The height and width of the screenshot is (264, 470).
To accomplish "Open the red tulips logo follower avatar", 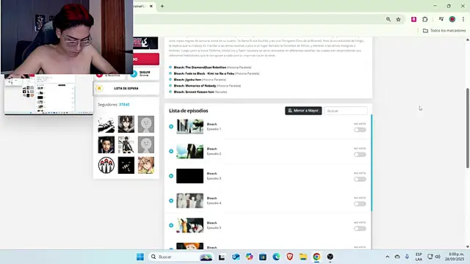I will point(106,165).
